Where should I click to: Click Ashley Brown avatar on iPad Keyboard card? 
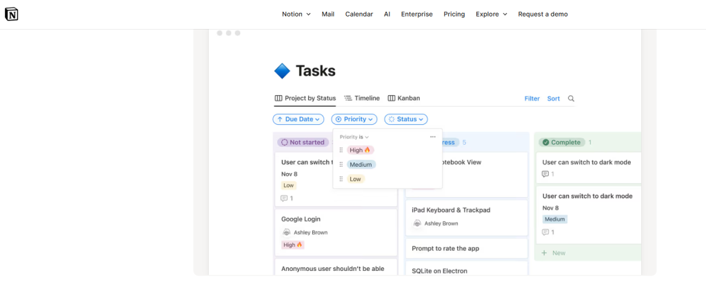[417, 223]
